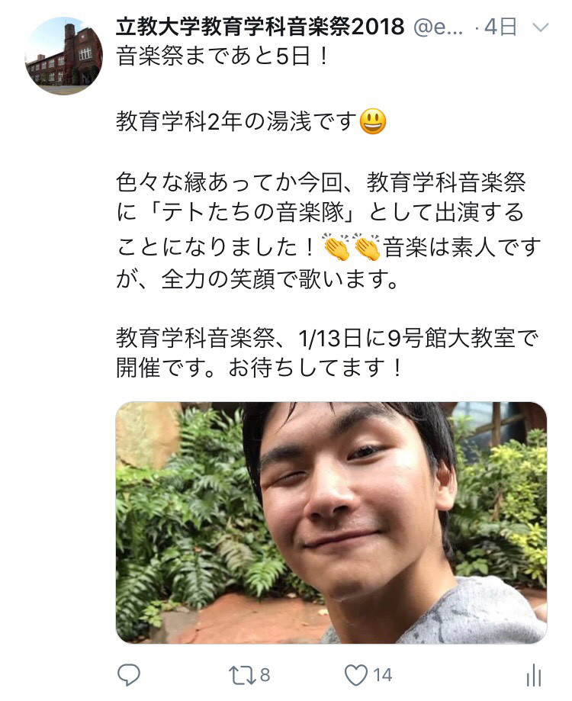The image size is (572, 701).
Task: Open the truncated @e... handle
Action: [439, 27]
